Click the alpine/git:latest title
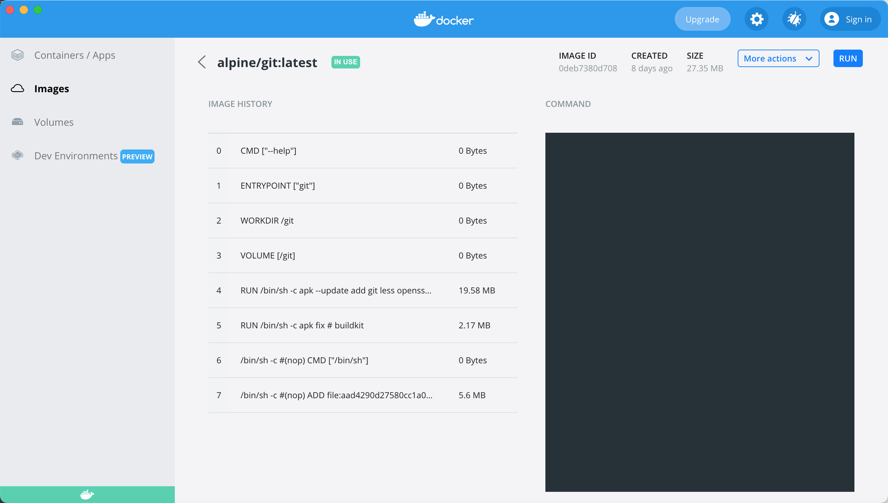Viewport: 888px width, 503px height. 267,63
